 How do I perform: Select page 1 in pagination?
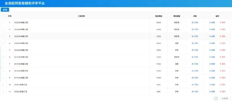[216, 99]
